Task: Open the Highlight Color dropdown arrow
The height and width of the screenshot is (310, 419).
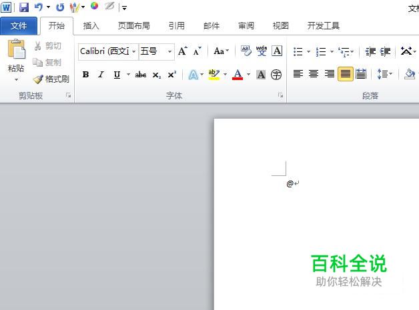Action: (225, 75)
